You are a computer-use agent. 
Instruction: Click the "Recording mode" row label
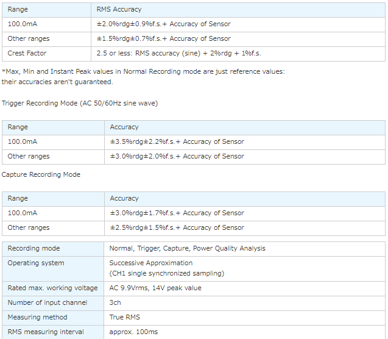point(34,249)
